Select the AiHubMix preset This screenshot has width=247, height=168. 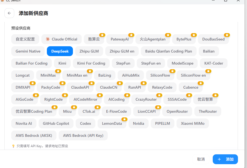[131, 75]
